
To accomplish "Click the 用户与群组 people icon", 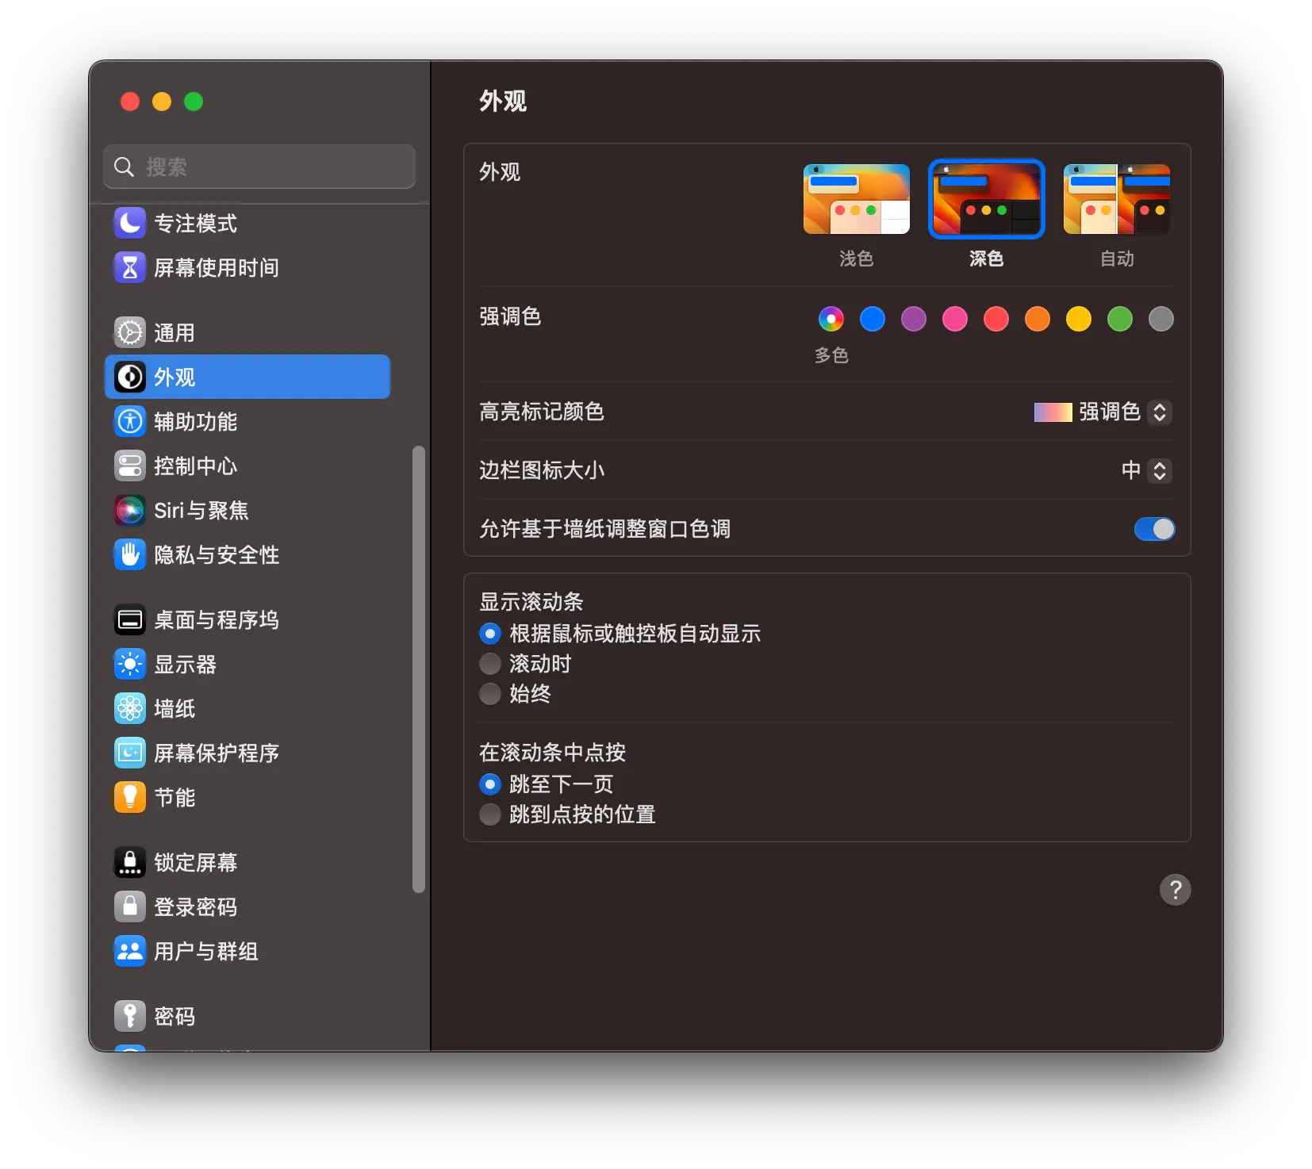I will 130,951.
